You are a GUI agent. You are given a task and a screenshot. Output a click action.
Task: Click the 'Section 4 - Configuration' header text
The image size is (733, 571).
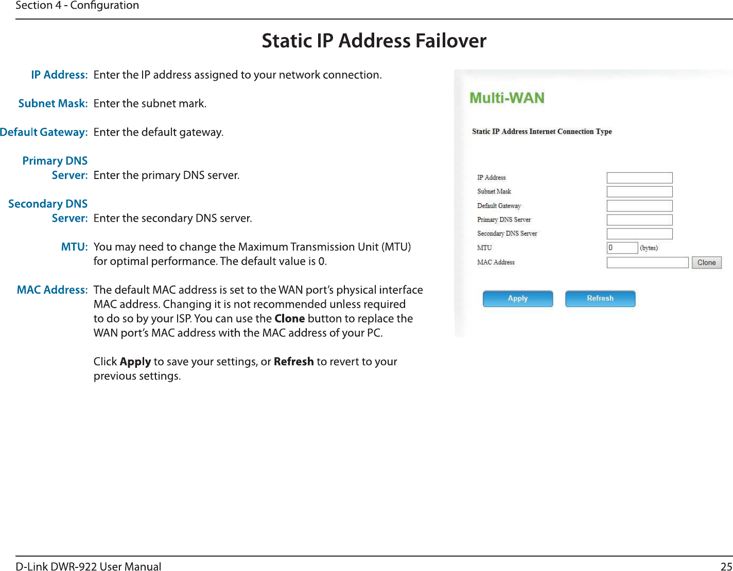[77, 6]
